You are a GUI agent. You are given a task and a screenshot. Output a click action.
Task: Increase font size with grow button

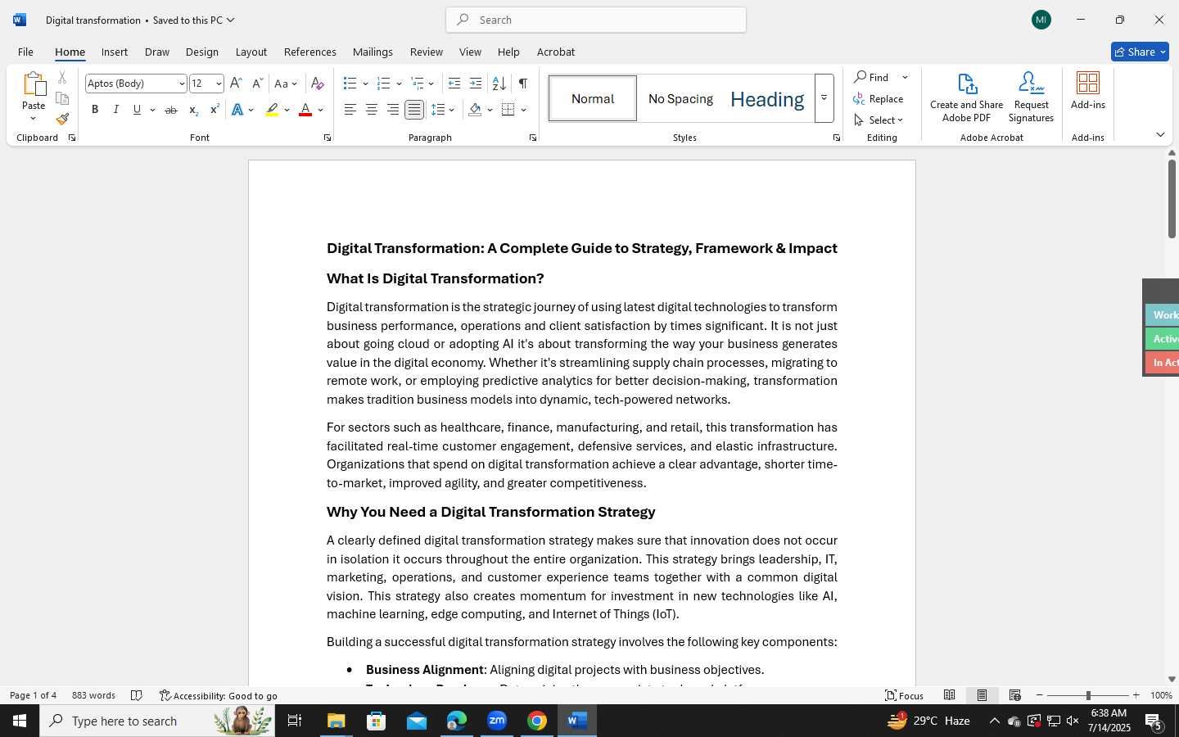236,84
